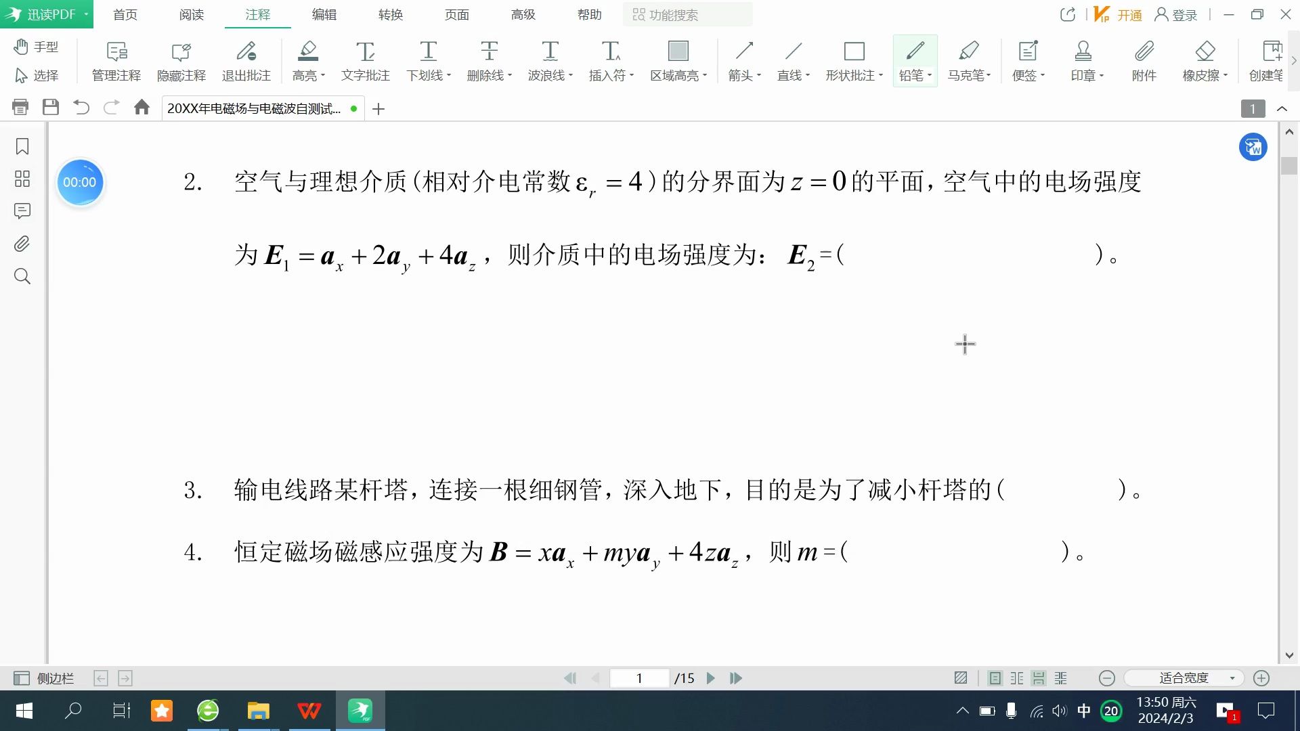The height and width of the screenshot is (731, 1300).
Task: Toggle the 侧边栏 sidebar button
Action: (43, 678)
